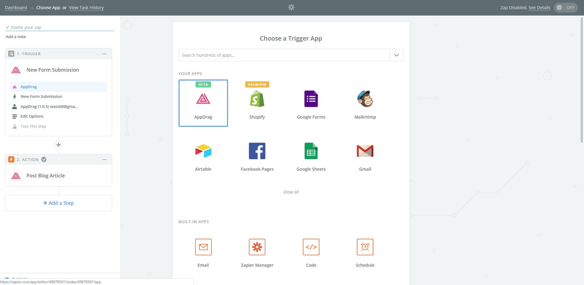The image size is (584, 285).
Task: Open AppDrag item in trigger step list
Action: click(x=59, y=87)
